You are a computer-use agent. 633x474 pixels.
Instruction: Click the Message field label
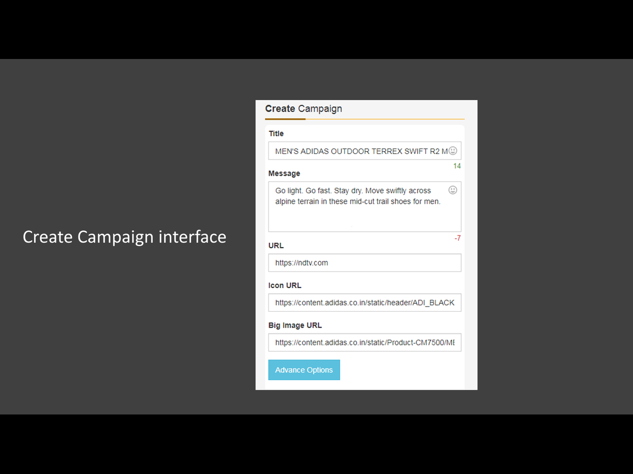coord(284,173)
